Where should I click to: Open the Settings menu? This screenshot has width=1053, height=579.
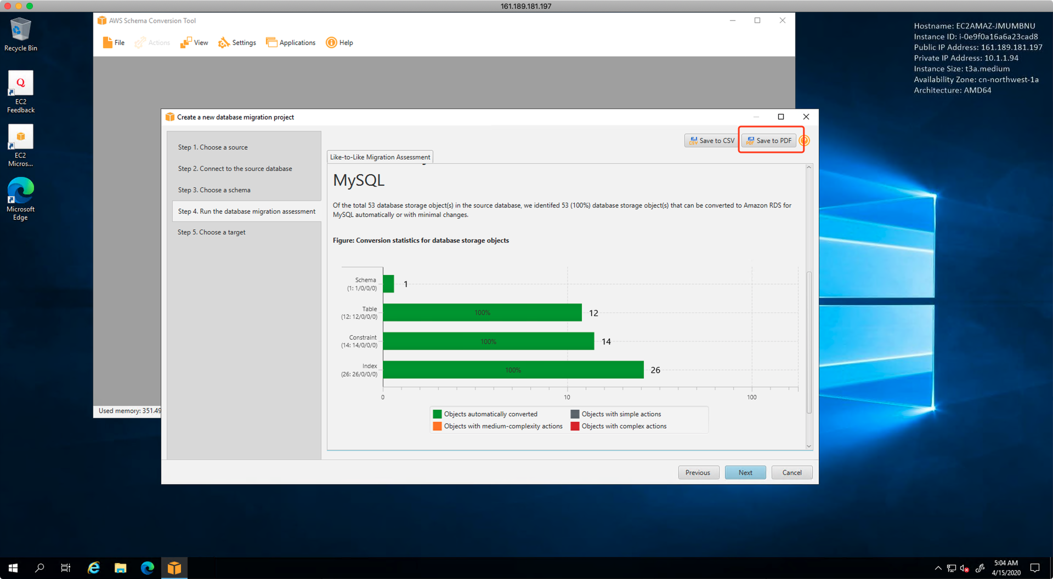click(x=237, y=43)
